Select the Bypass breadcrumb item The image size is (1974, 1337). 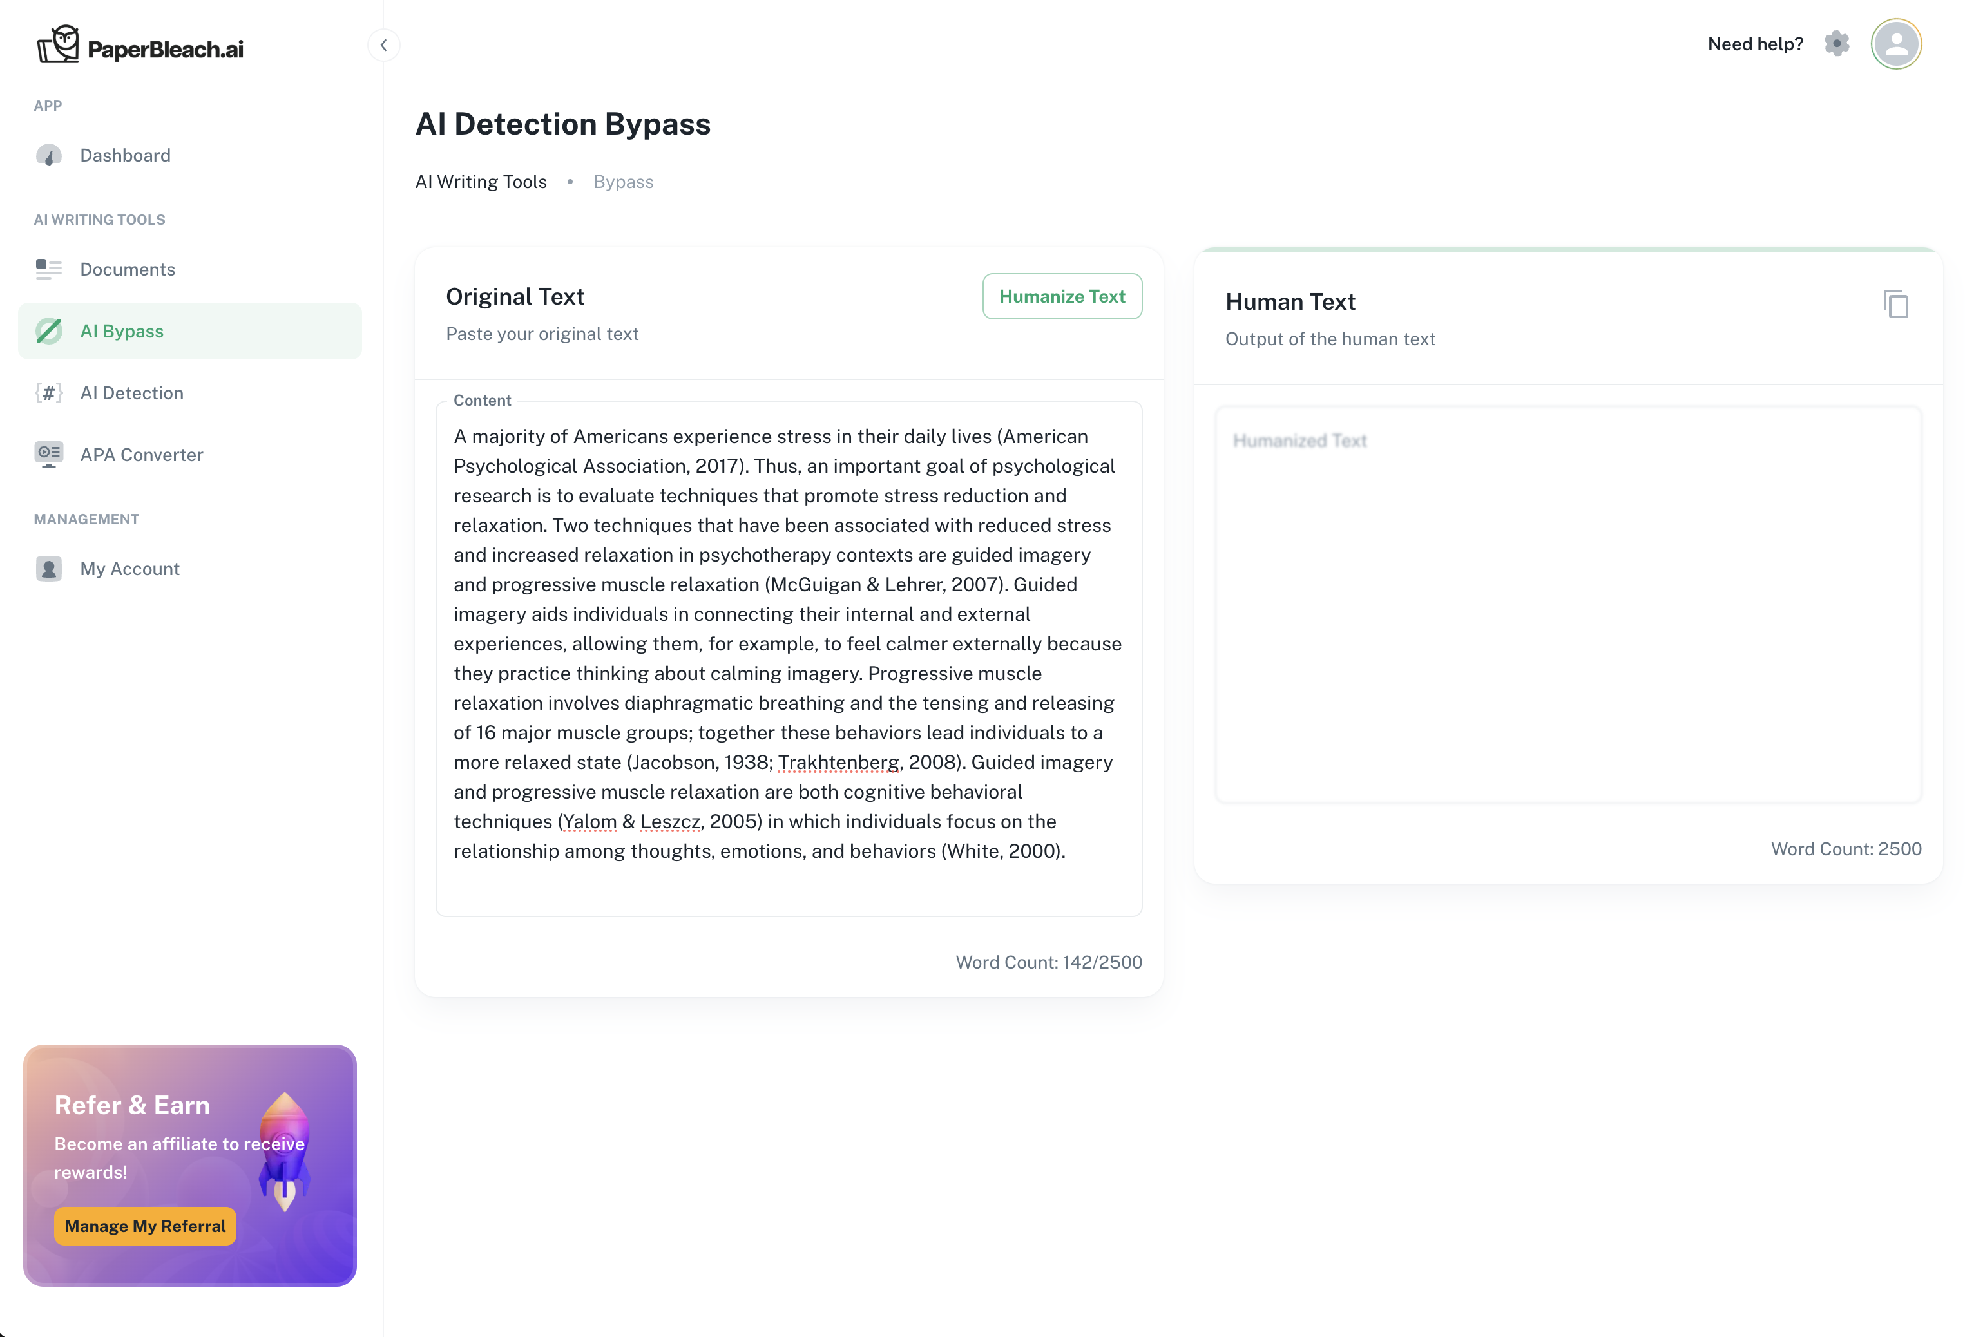(624, 182)
